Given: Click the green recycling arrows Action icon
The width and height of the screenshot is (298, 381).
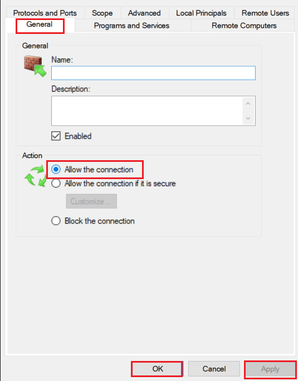Looking at the screenshot, I should pyautogui.click(x=36, y=176).
